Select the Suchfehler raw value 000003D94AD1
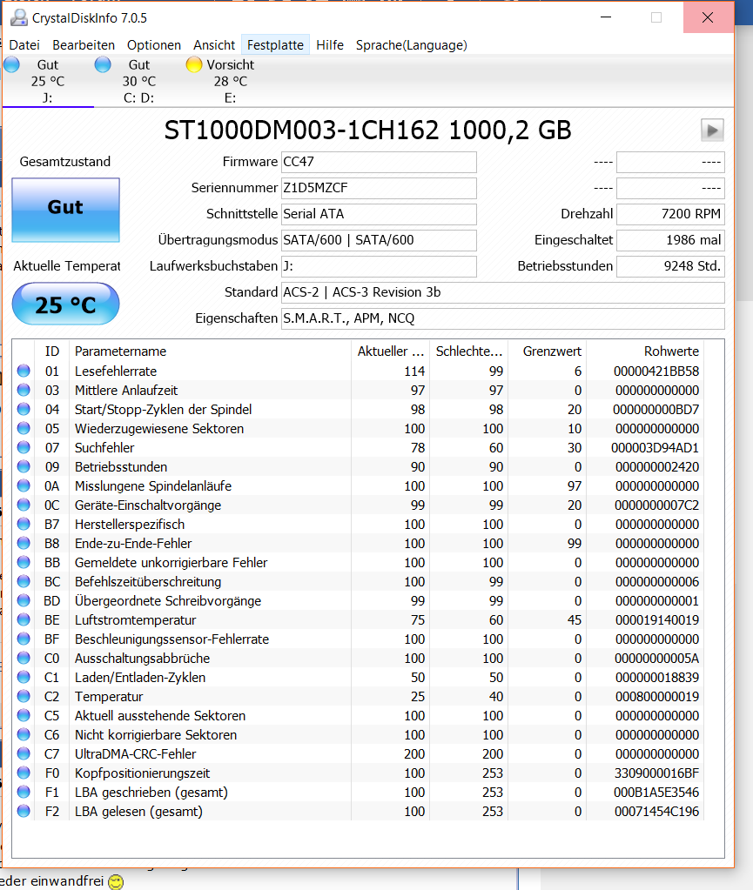Screen dimensions: 753x890 pos(656,448)
